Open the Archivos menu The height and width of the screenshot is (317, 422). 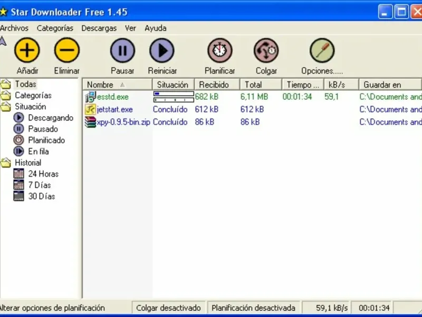click(x=14, y=28)
